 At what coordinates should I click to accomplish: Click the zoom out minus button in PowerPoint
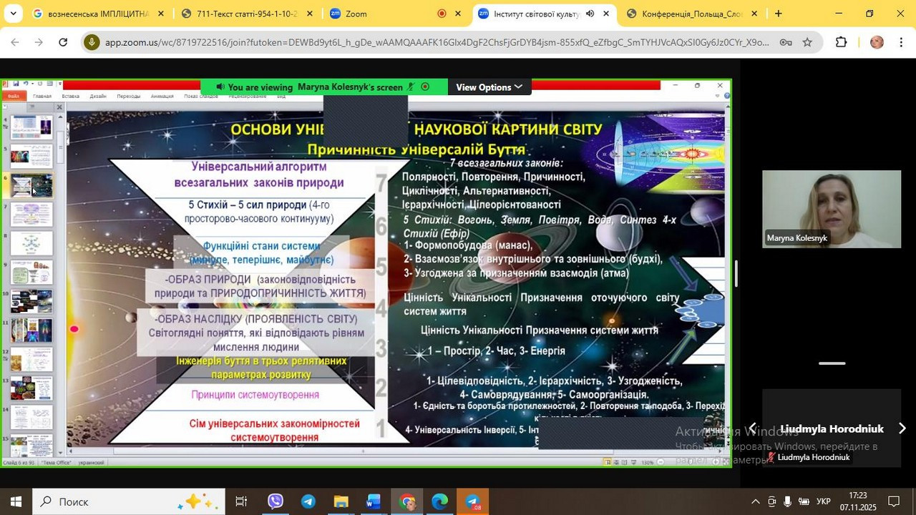(661, 462)
